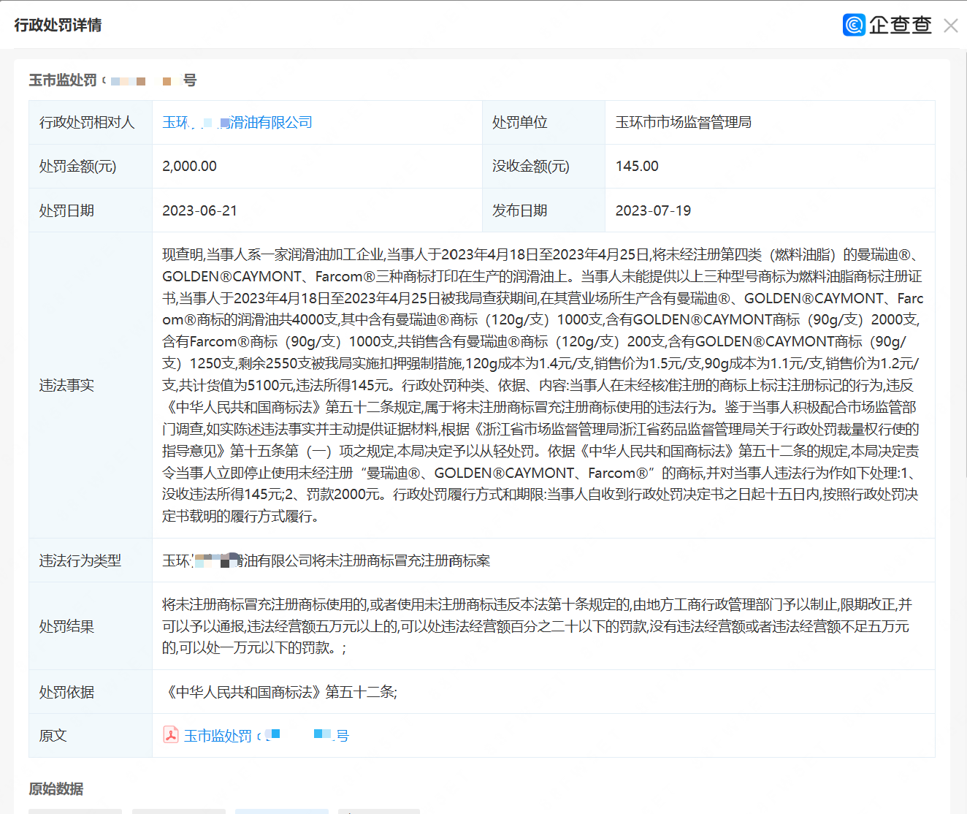The height and width of the screenshot is (814, 967).
Task: Click the violation facts paragraph starting 现查明
Action: coord(543,385)
